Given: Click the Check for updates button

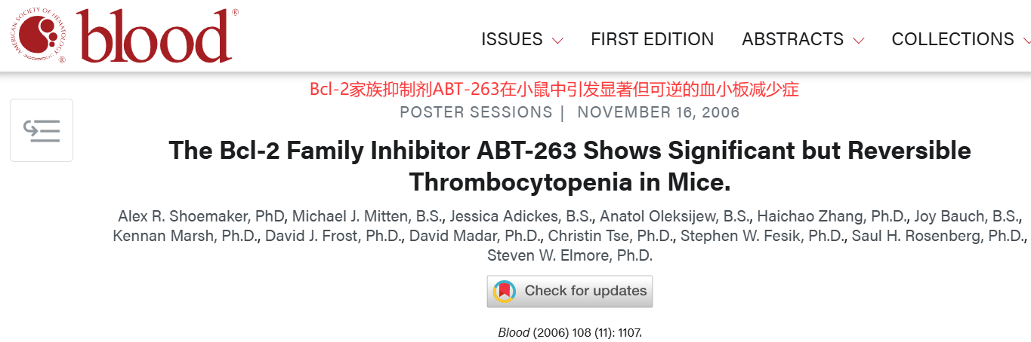Looking at the screenshot, I should (x=570, y=291).
